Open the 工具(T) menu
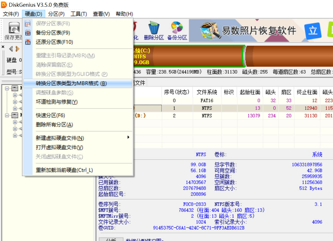Screen dimensions: 333x241 (78, 13)
